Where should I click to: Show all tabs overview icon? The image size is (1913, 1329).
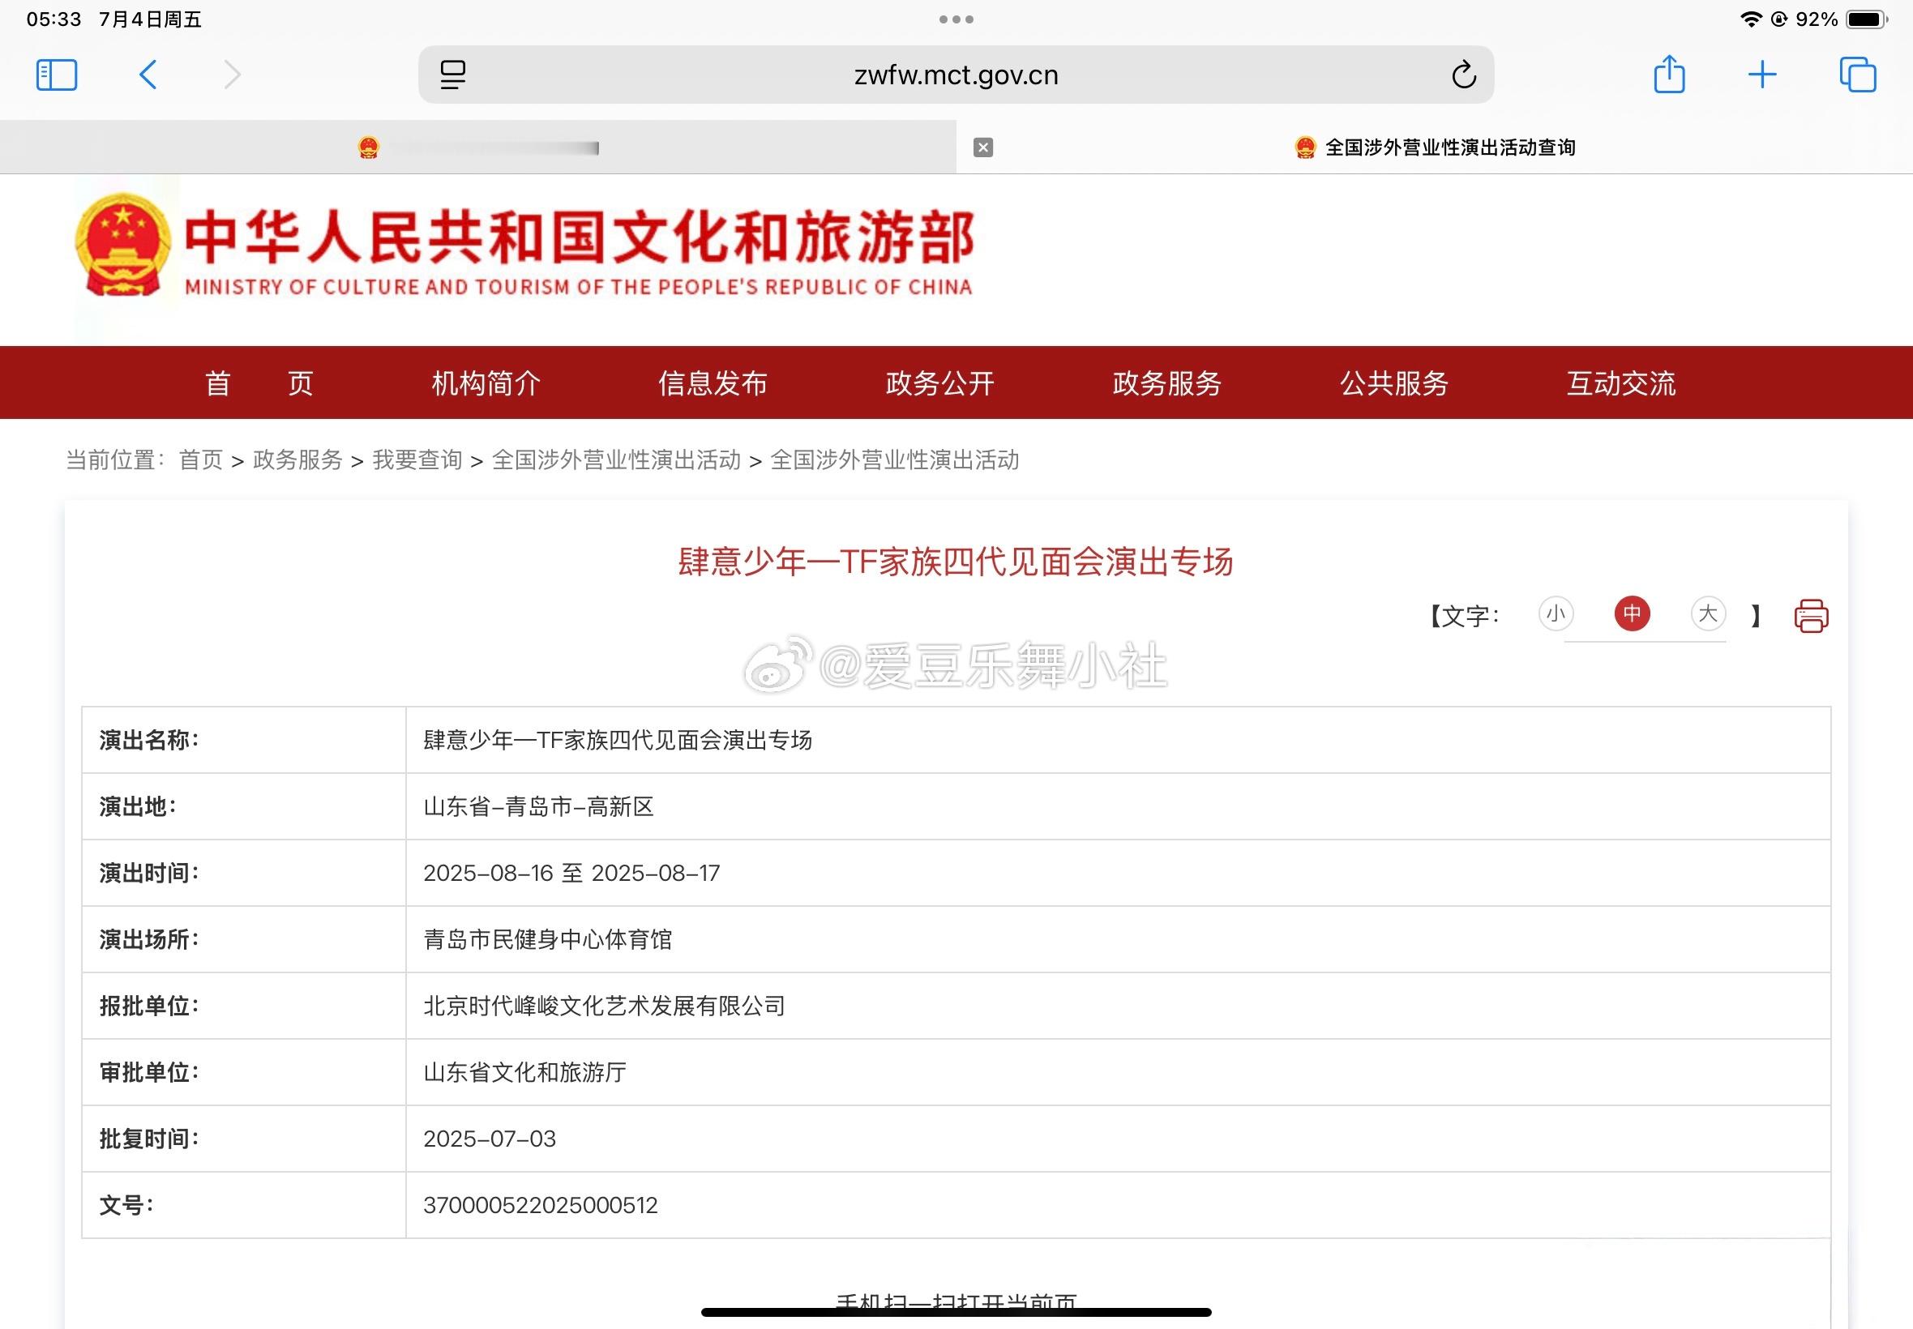tap(1858, 75)
